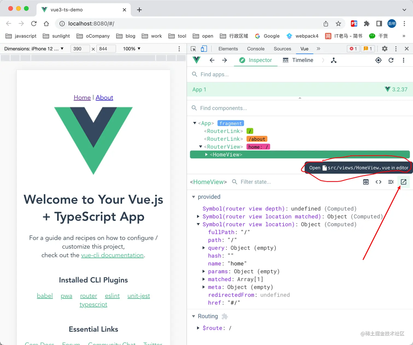This screenshot has height=345, width=413.
Task: Expand the HomeView component node
Action: coord(206,155)
